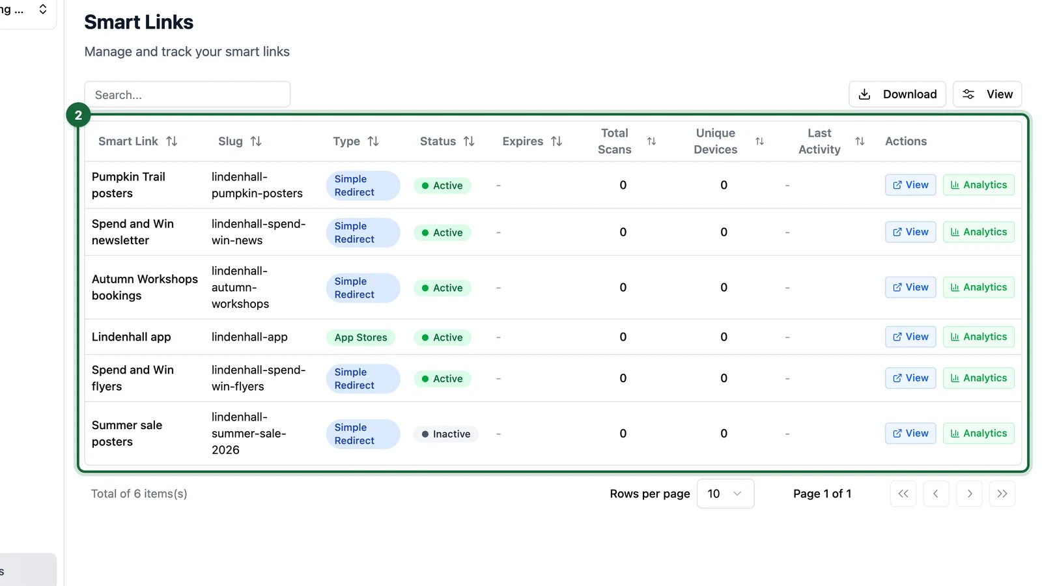Select the Inactive status badge

[446, 434]
